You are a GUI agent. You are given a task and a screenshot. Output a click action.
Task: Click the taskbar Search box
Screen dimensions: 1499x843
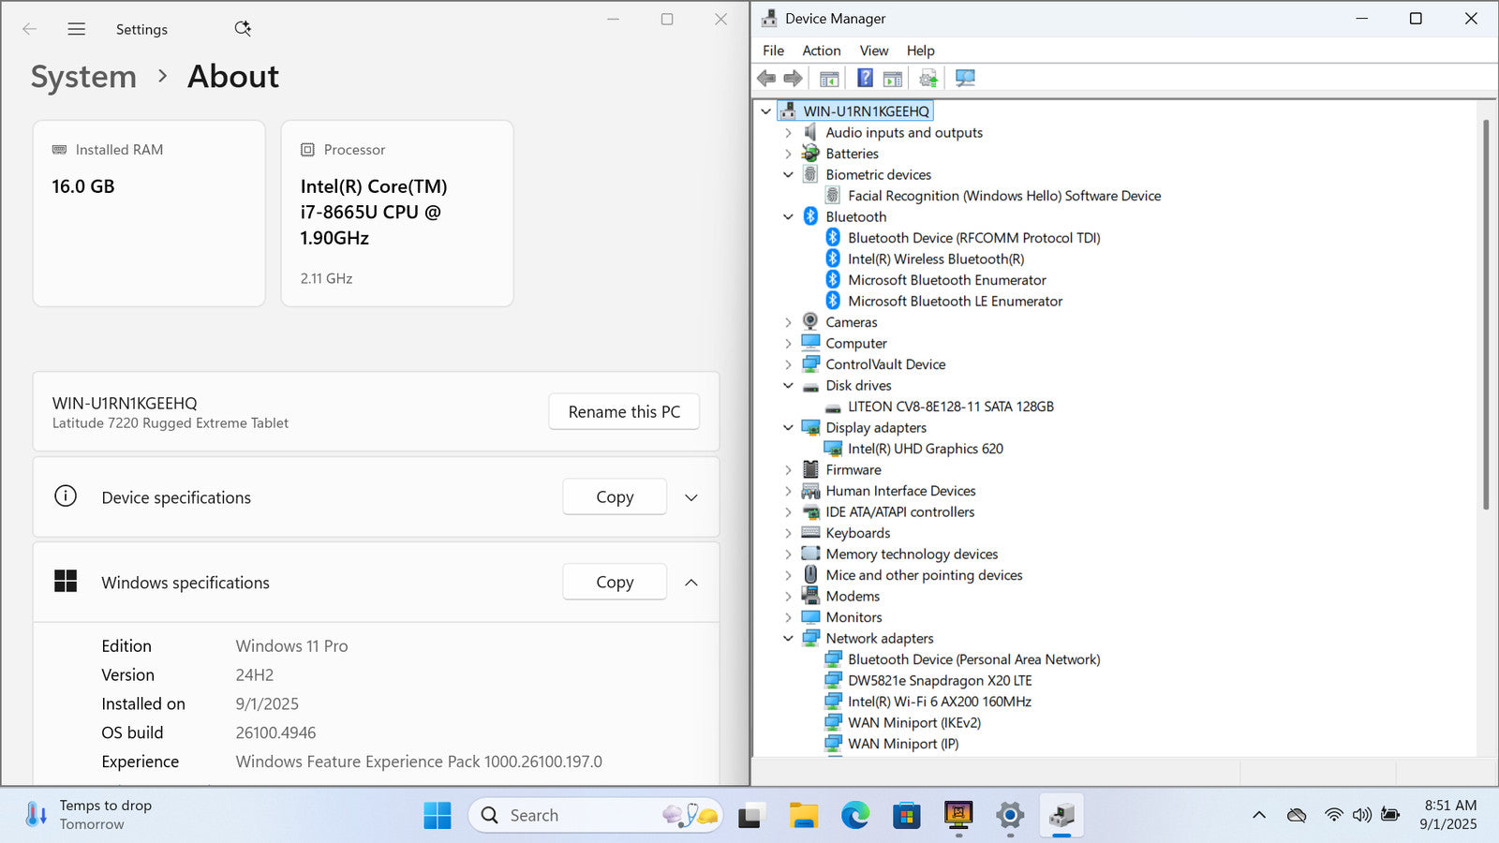[594, 816]
